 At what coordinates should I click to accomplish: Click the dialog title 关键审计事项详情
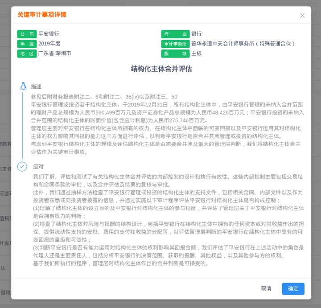coord(42,15)
